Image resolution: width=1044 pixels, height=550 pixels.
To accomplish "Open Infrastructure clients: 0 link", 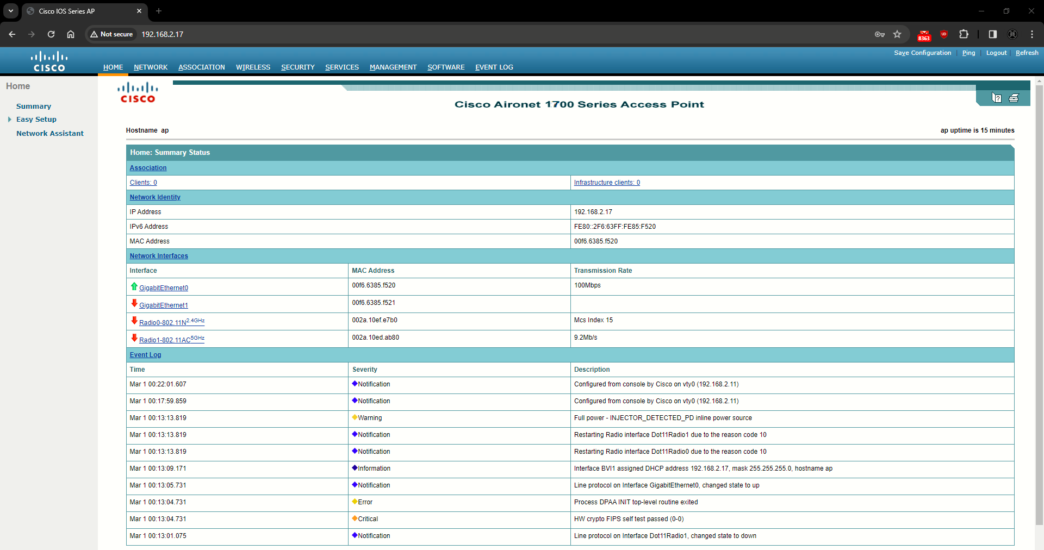I will (607, 183).
